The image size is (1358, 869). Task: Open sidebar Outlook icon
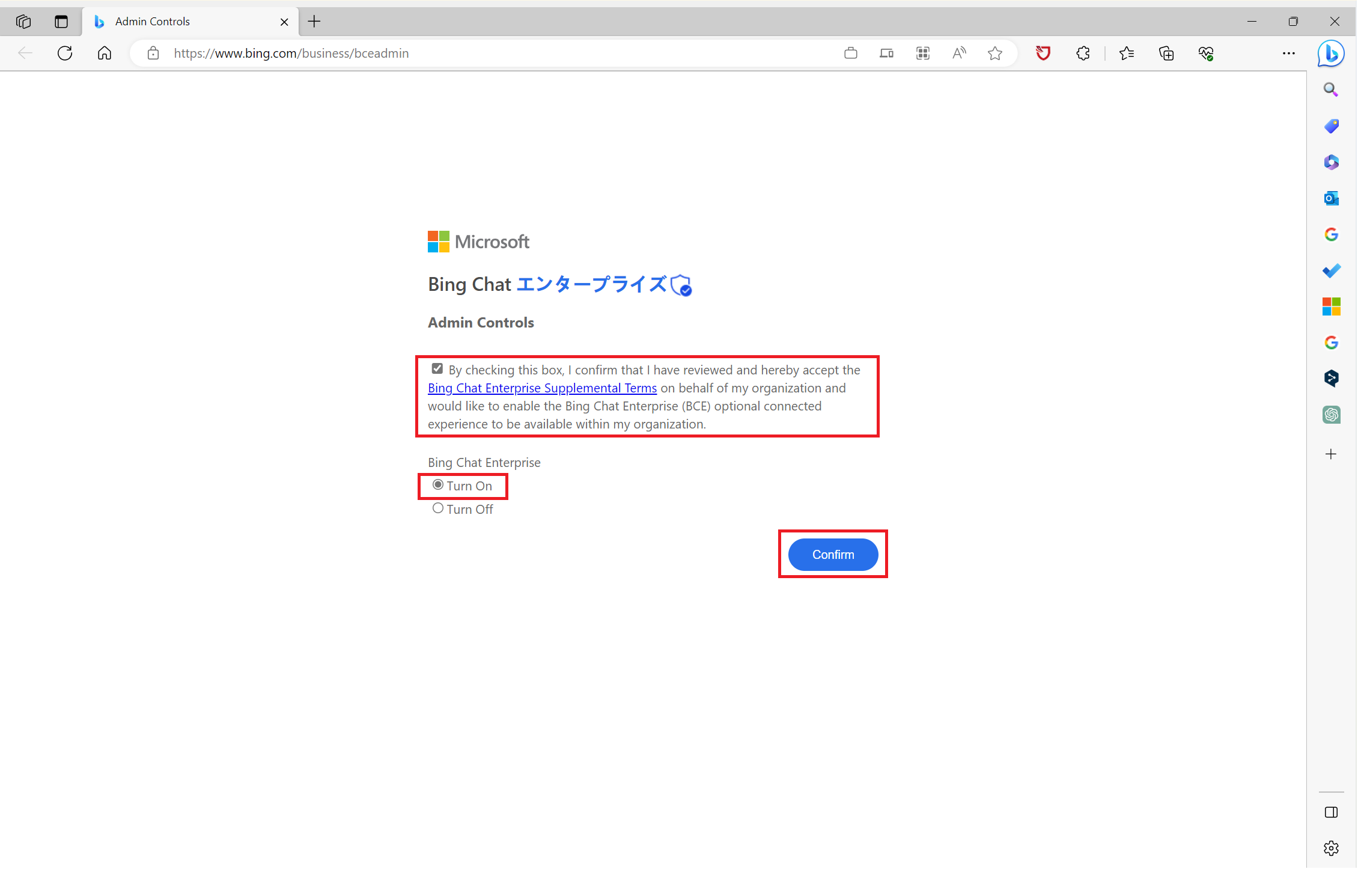[x=1331, y=198]
